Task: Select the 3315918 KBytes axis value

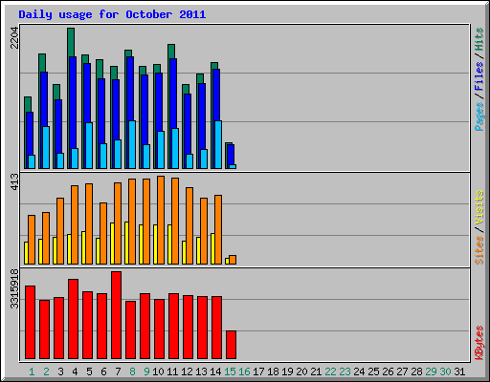Action: pyautogui.click(x=14, y=288)
